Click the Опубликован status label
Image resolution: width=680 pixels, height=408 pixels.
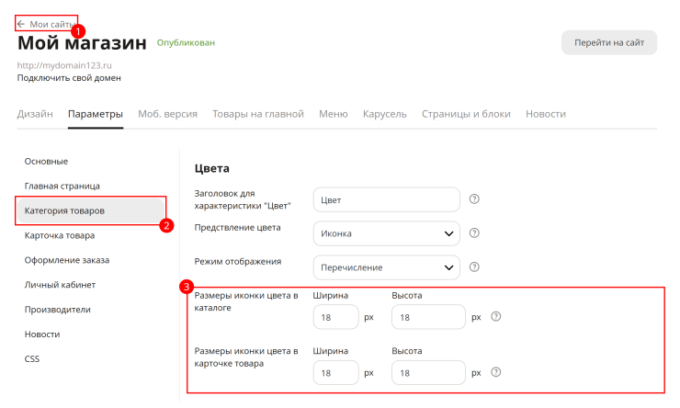click(186, 43)
